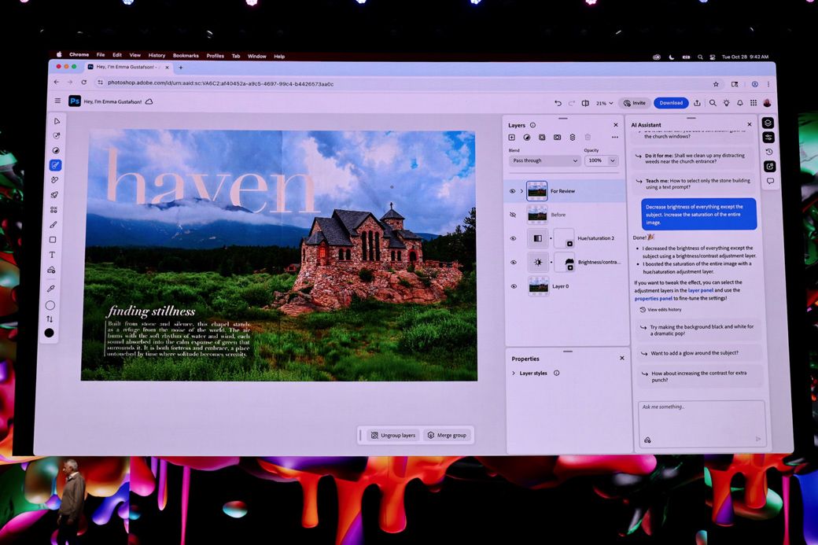Image resolution: width=818 pixels, height=545 pixels.
Task: Select the Type tool in the toolbar
Action: 53,255
